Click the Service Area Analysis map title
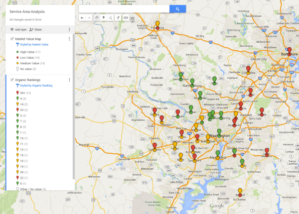This screenshot has width=299, height=214. [27, 11]
